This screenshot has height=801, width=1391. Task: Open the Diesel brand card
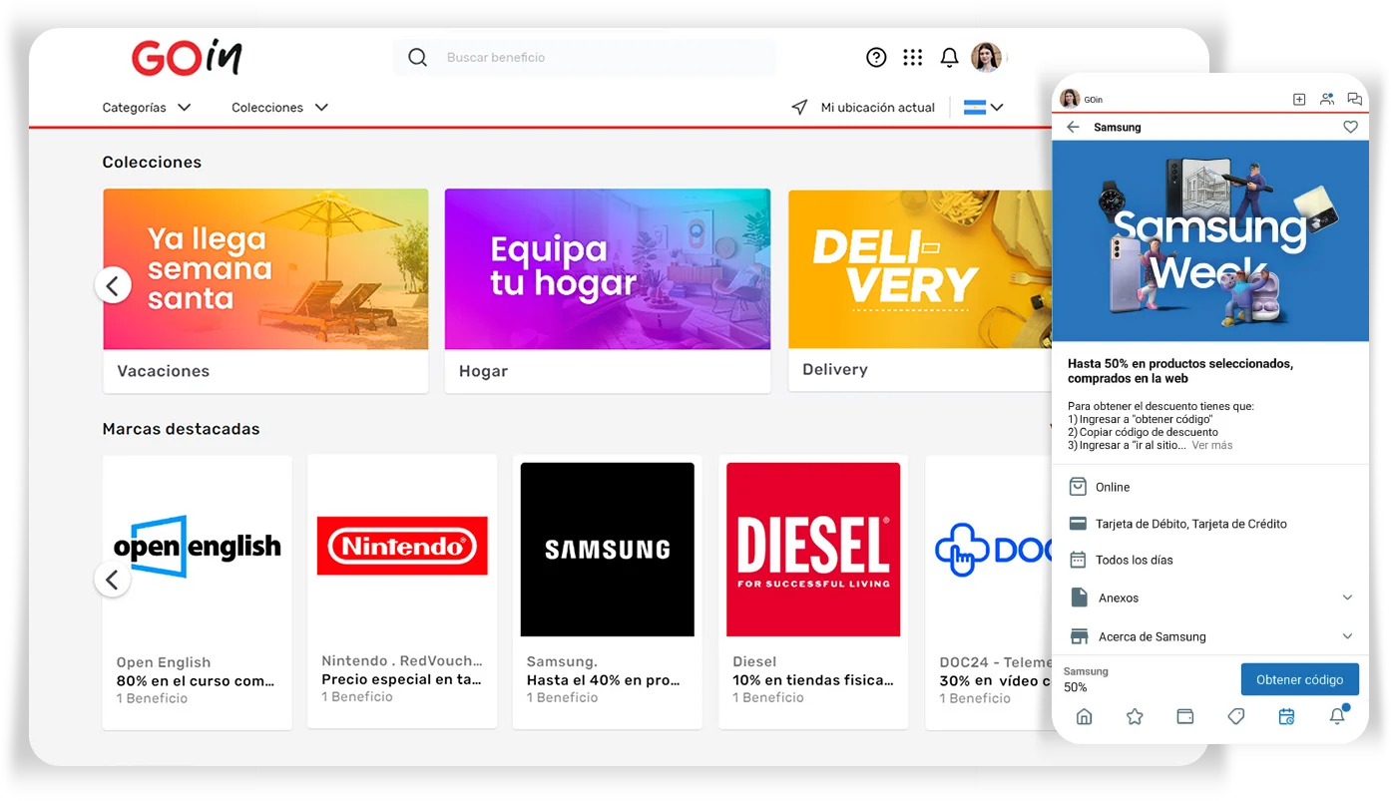[x=813, y=592]
